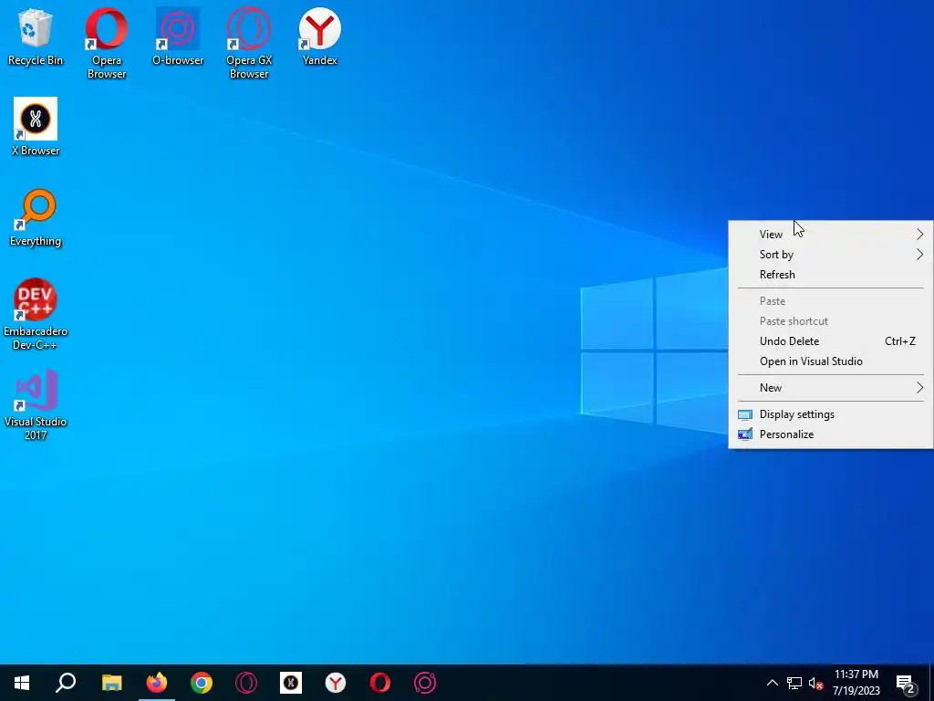Viewport: 934px width, 701px height.
Task: Open the Action Center notifications icon
Action: click(906, 683)
